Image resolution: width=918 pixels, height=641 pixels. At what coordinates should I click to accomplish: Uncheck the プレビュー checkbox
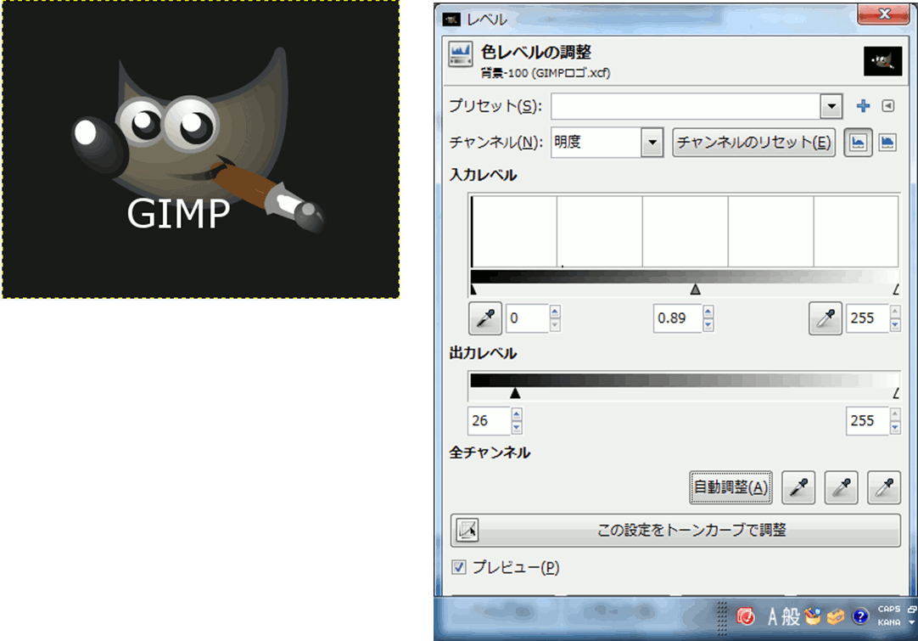(x=459, y=567)
